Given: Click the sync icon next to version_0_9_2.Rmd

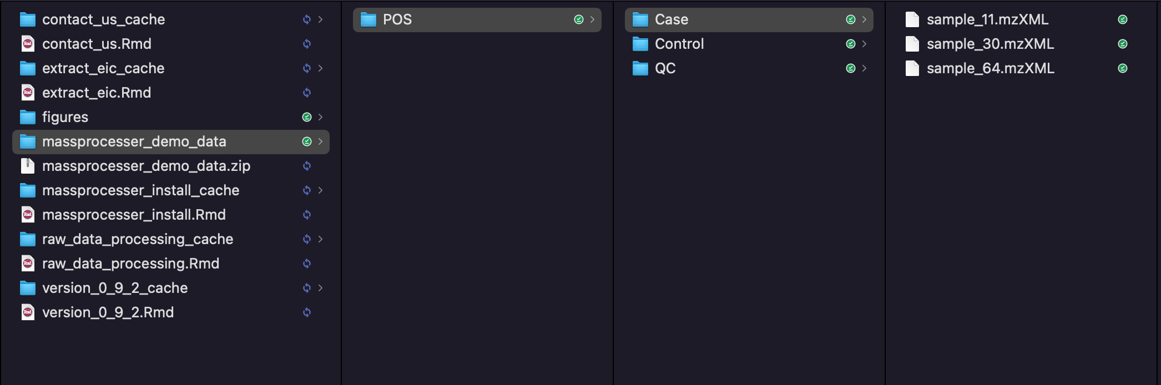Looking at the screenshot, I should 307,312.
